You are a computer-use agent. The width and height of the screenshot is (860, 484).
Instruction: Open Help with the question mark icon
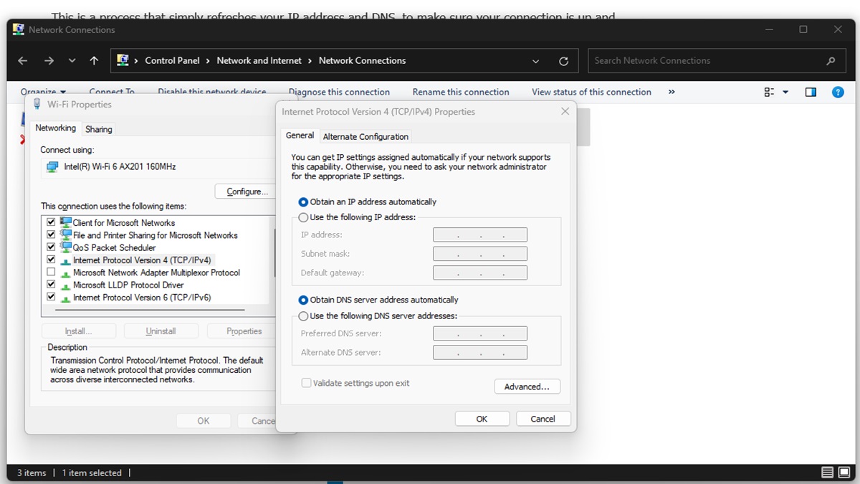pyautogui.click(x=837, y=92)
